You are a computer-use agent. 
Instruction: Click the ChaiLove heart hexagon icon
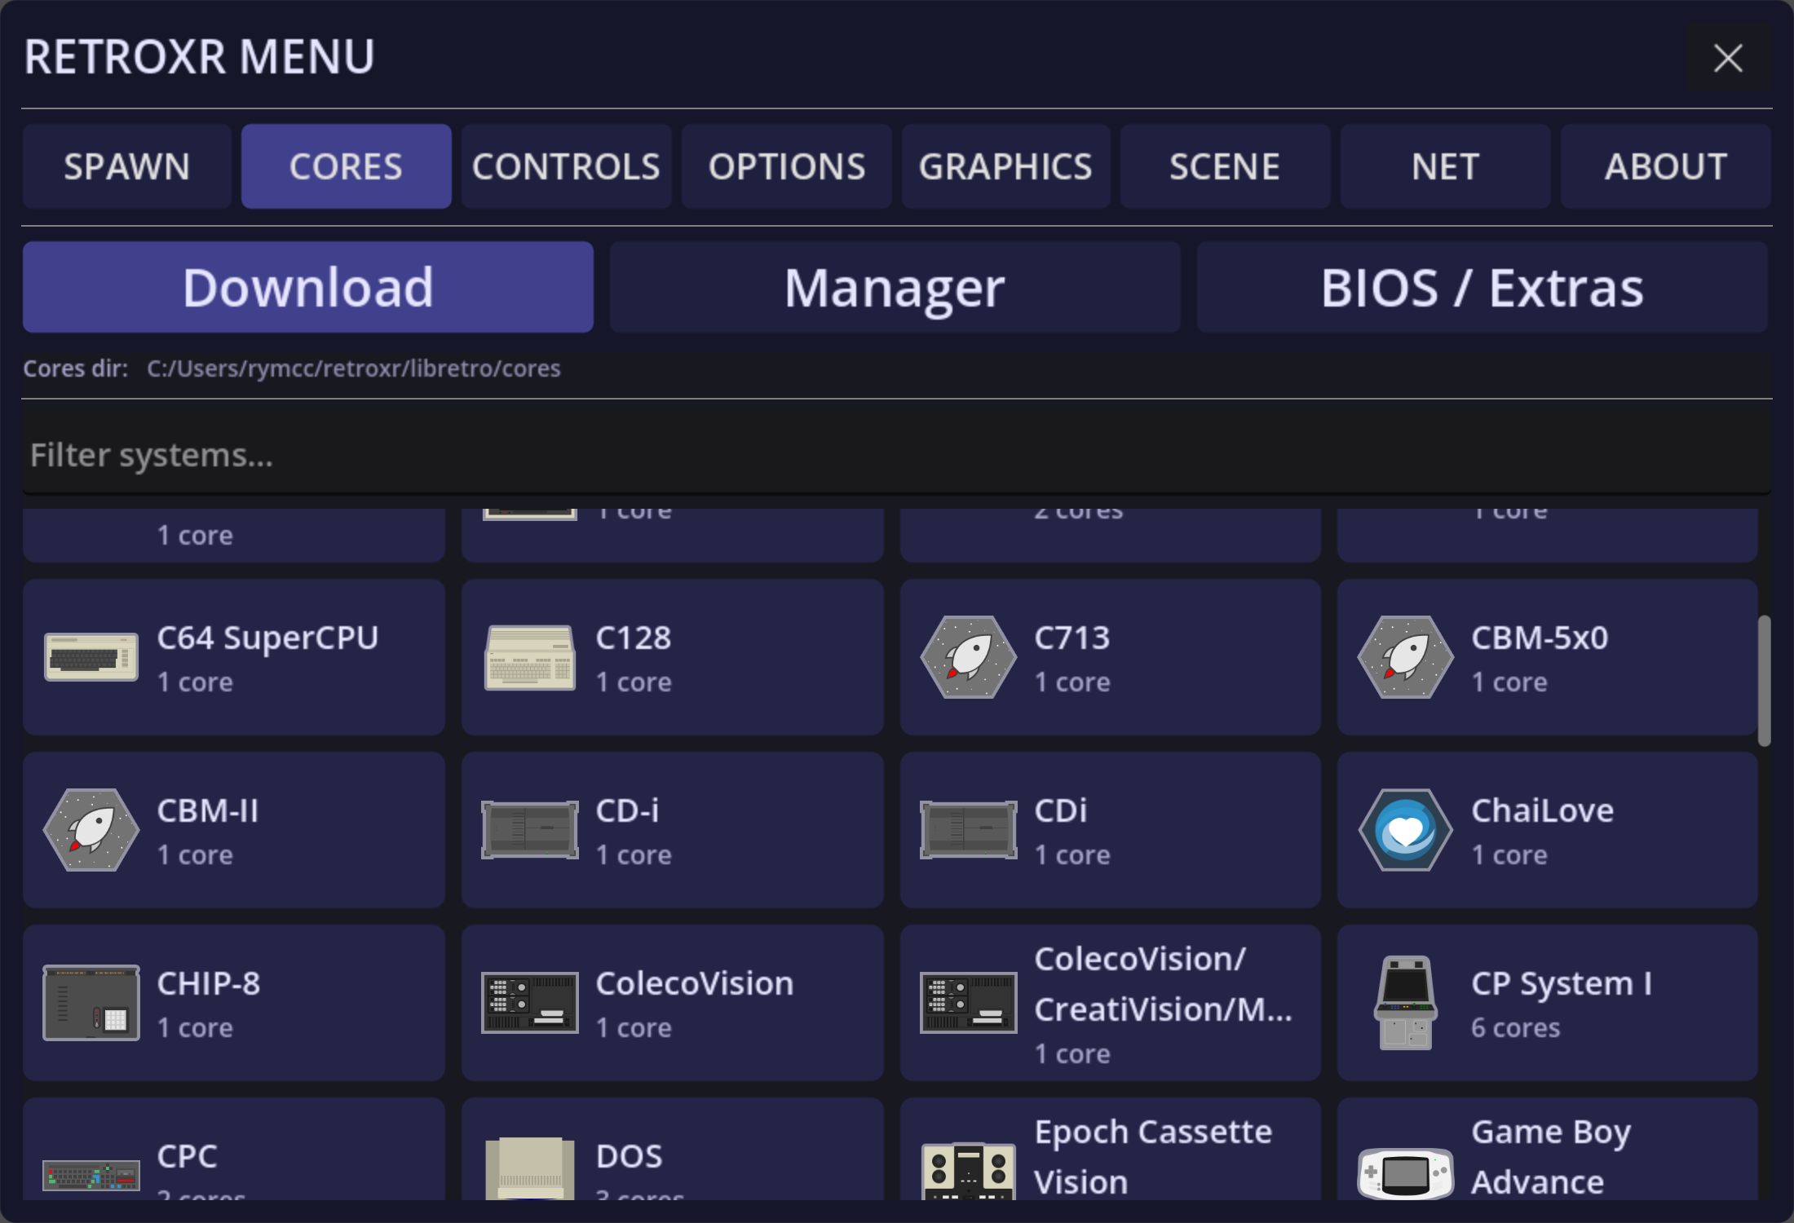coord(1405,830)
